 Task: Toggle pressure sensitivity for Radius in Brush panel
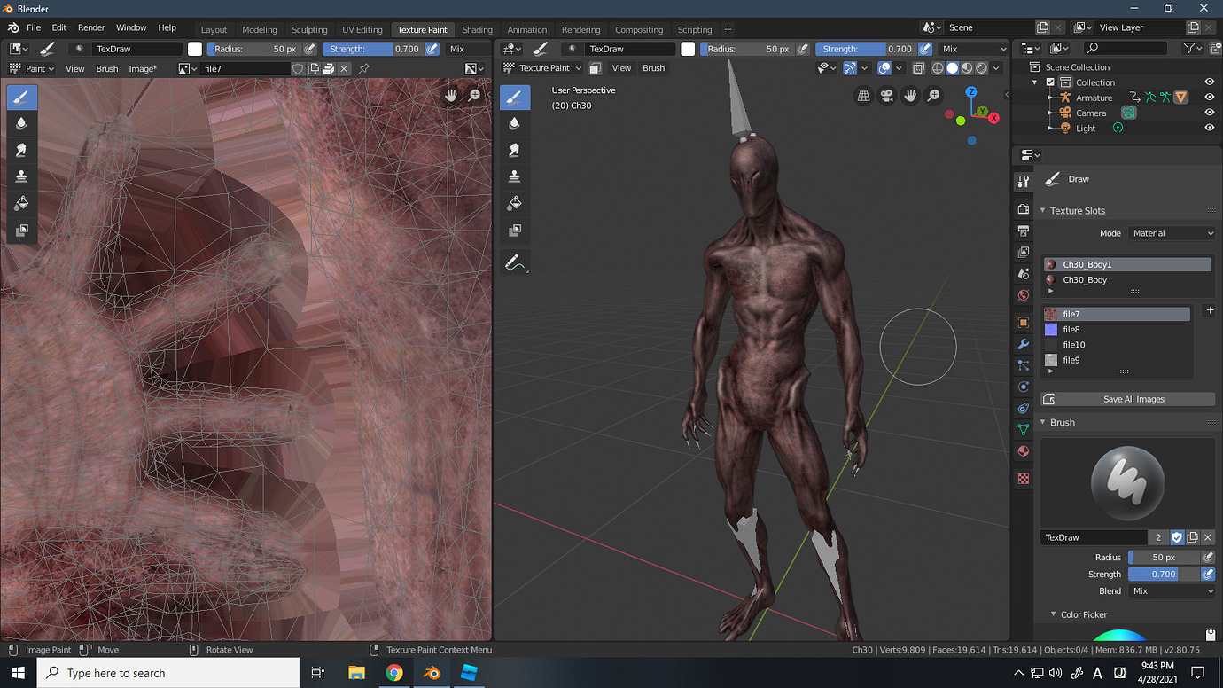pyautogui.click(x=1207, y=557)
